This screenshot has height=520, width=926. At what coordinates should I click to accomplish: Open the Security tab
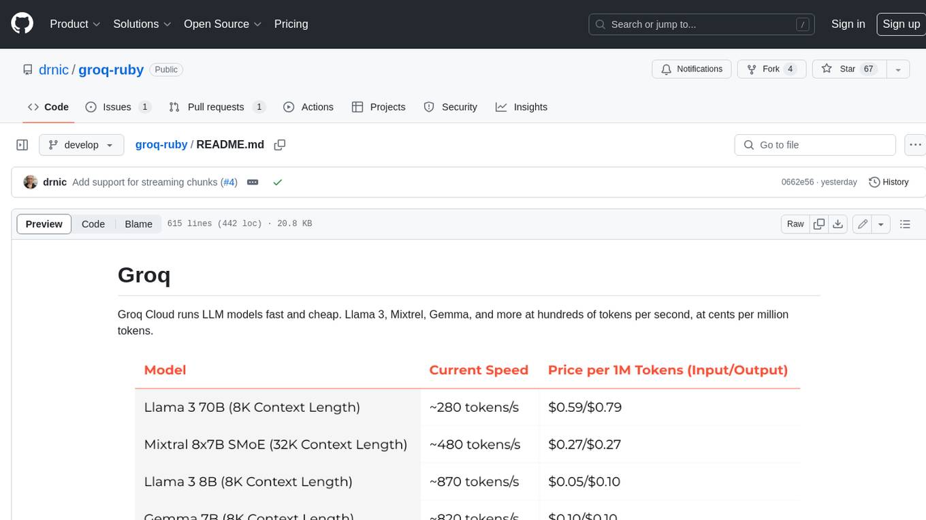[x=450, y=107]
